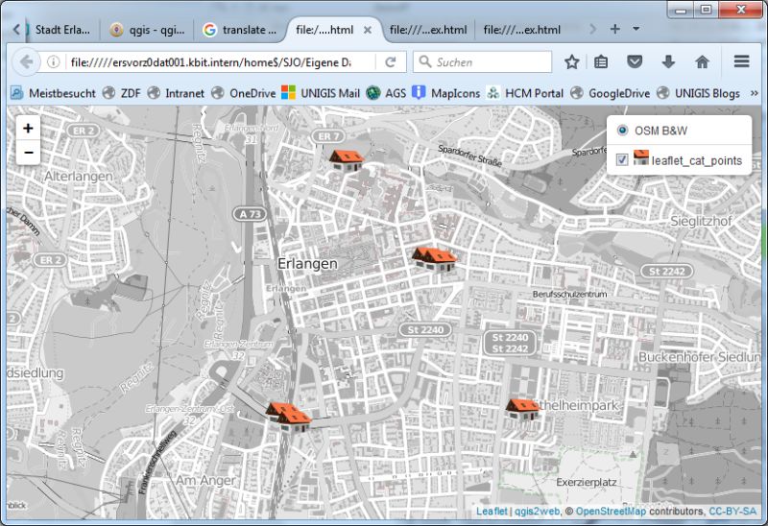Image resolution: width=768 pixels, height=526 pixels.
Task: Open the ZDF bookmark
Action: click(122, 93)
